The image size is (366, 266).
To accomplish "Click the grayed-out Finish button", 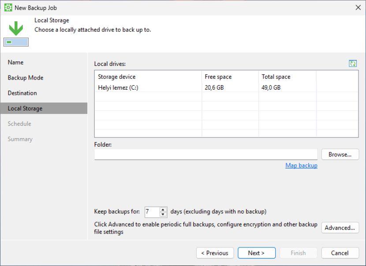I will tap(298, 253).
